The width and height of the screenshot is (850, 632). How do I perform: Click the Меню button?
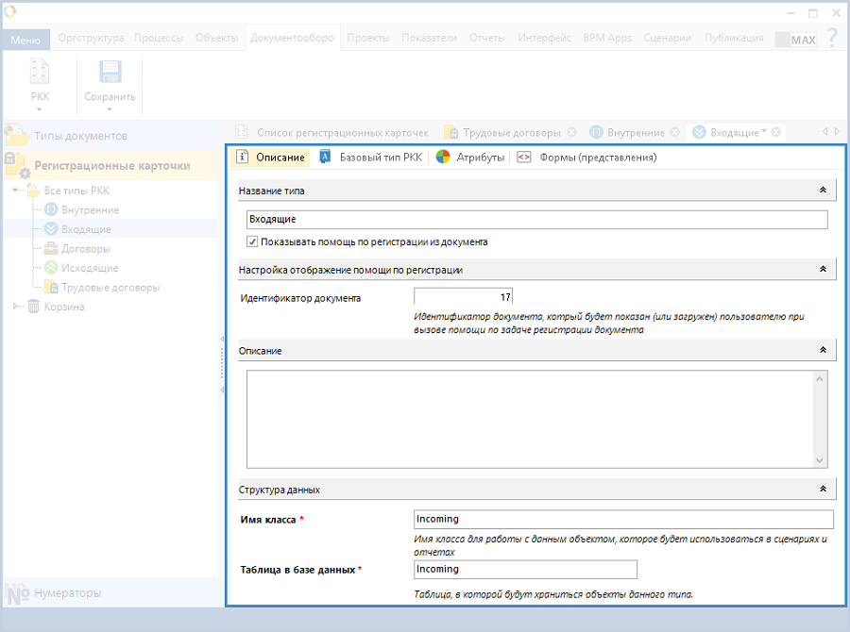[x=25, y=40]
